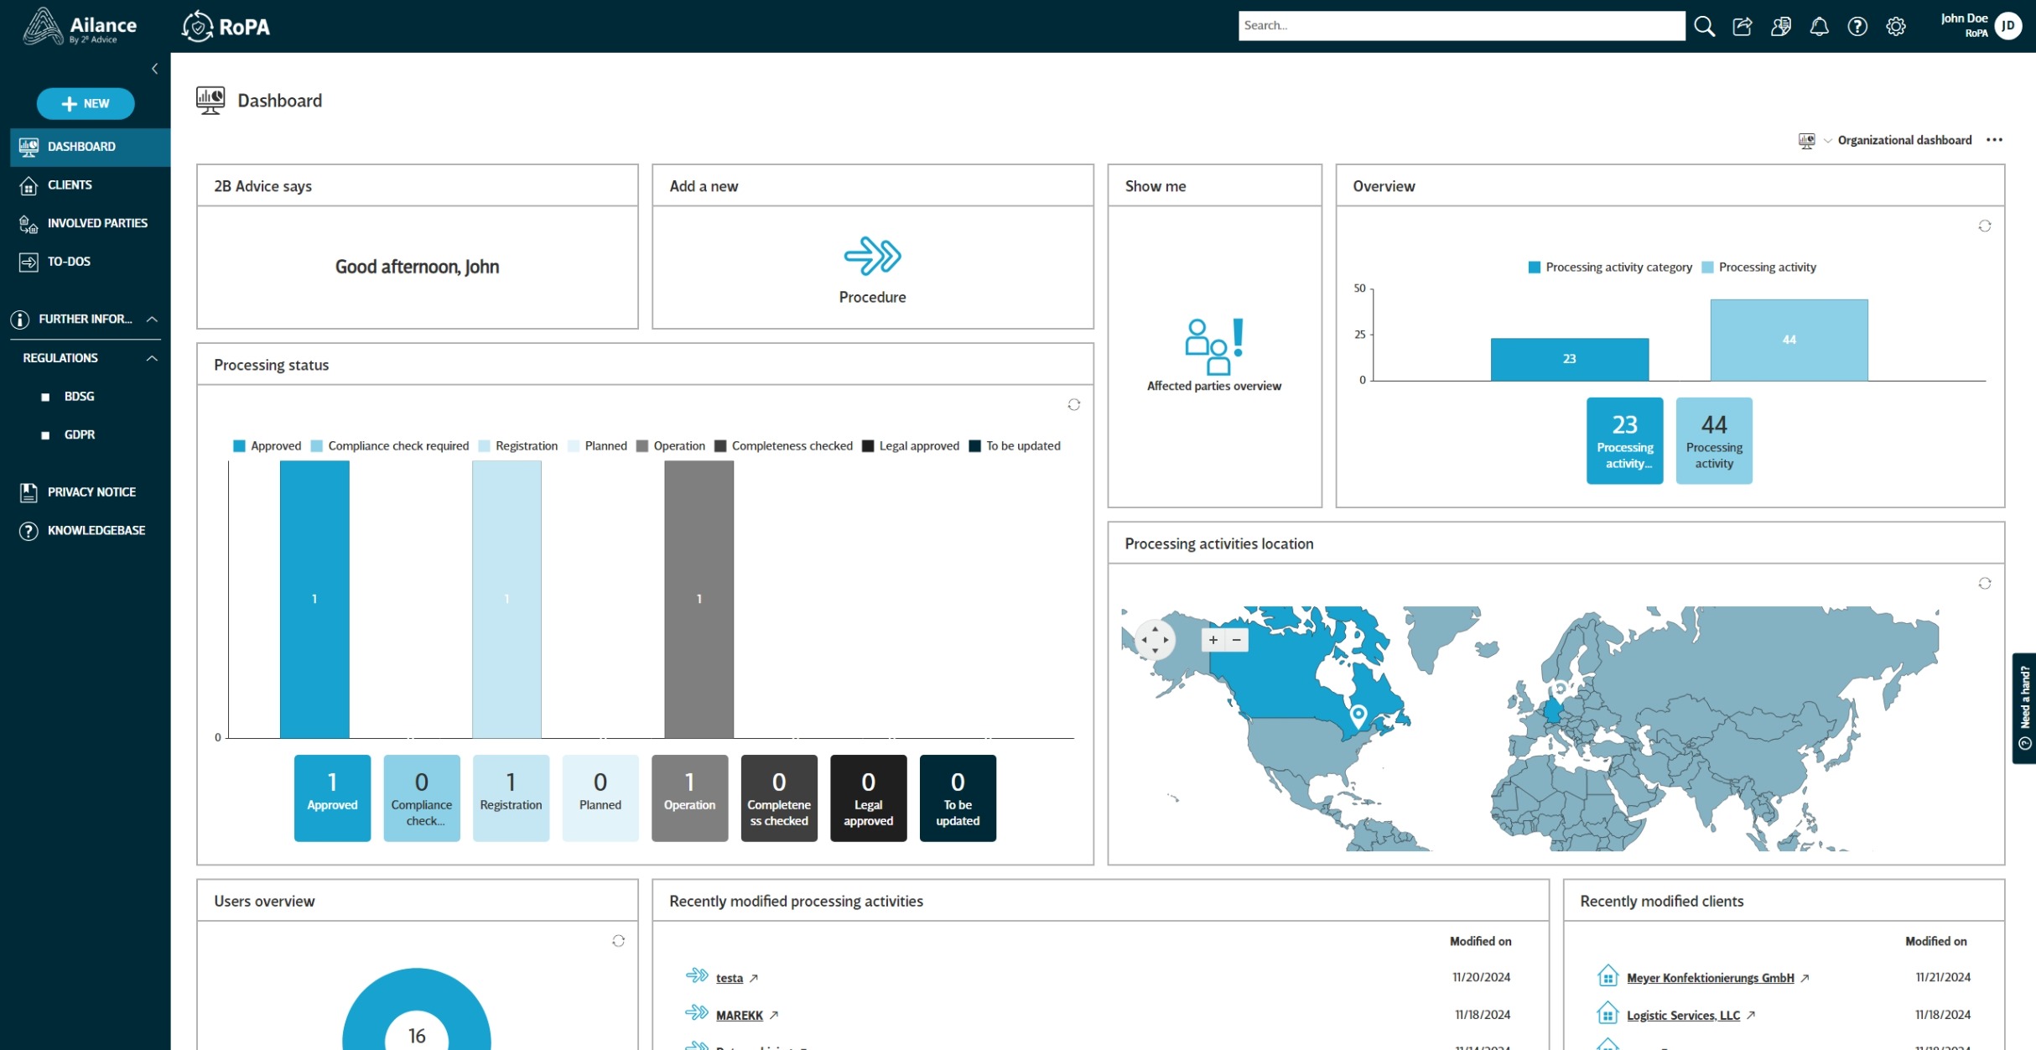Image resolution: width=2036 pixels, height=1050 pixels.
Task: Click the notifications bell icon
Action: pos(1818,27)
